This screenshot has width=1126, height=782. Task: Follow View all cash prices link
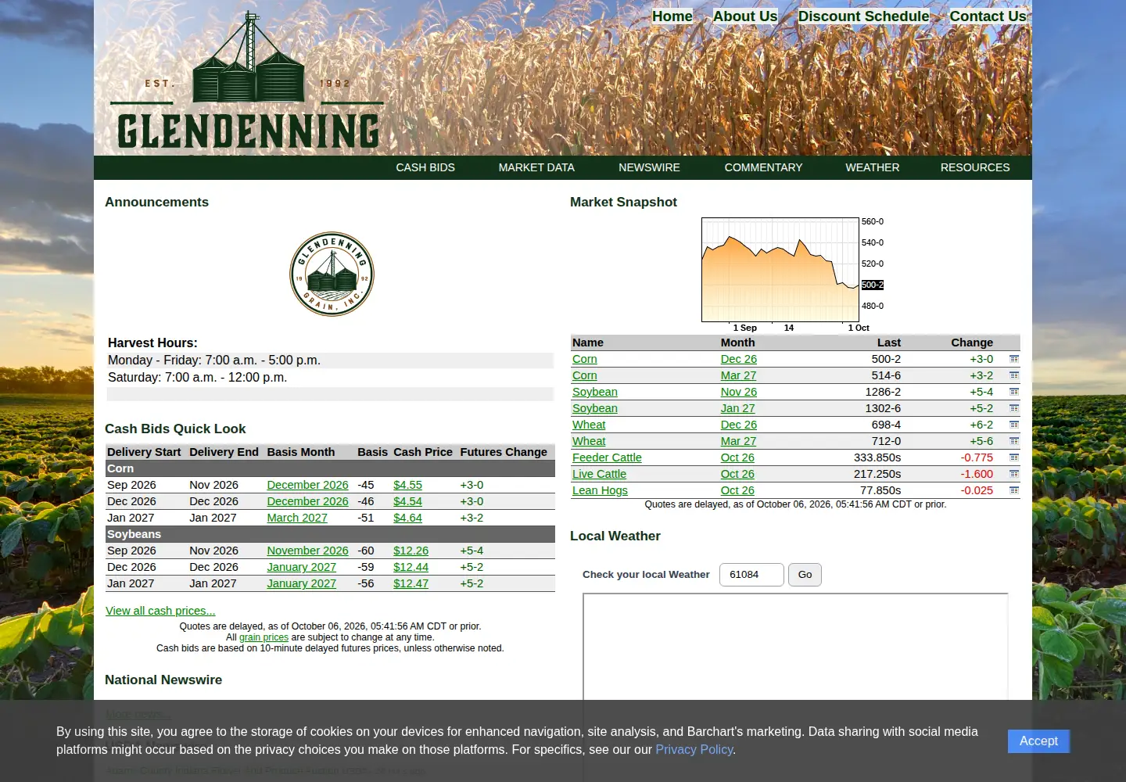click(x=160, y=611)
